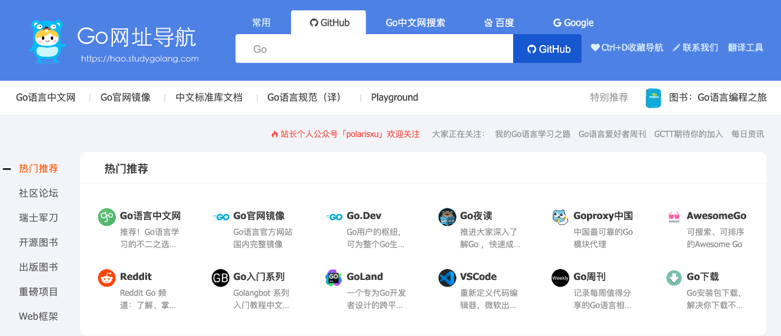Click the Go入门系列 card description text
Screen dimensions: 781x336
(261, 299)
